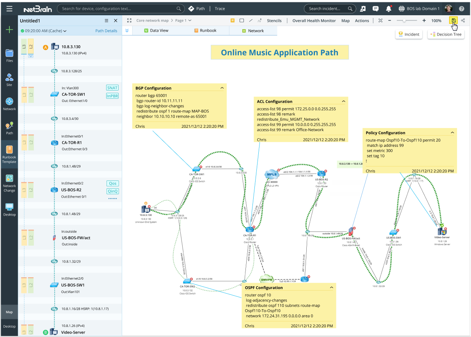Screen dimensions: 471x337
Task: Toggle the Qos badge on US-BOS-R2
Action: (x=112, y=183)
